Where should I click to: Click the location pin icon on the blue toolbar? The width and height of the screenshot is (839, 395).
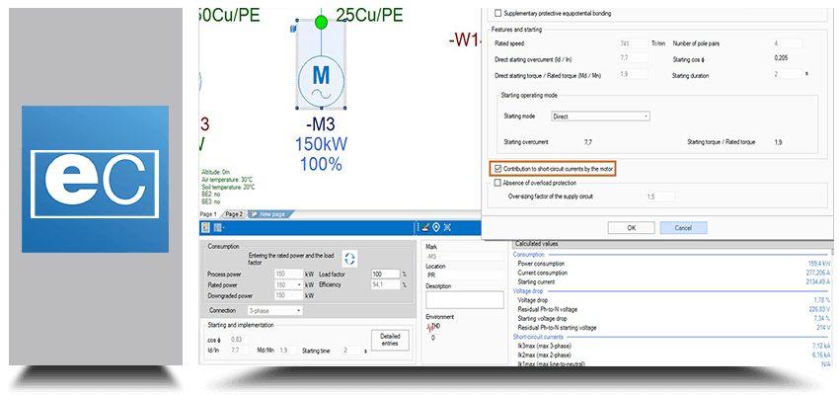pyautogui.click(x=436, y=227)
